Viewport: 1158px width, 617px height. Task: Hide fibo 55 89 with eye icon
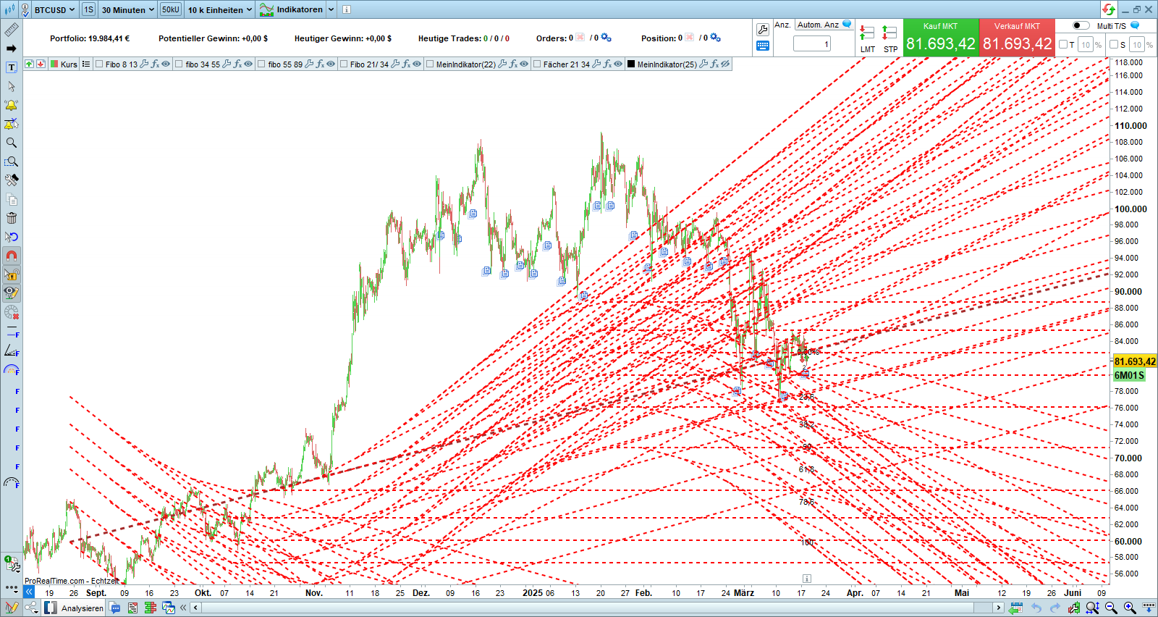click(x=331, y=64)
